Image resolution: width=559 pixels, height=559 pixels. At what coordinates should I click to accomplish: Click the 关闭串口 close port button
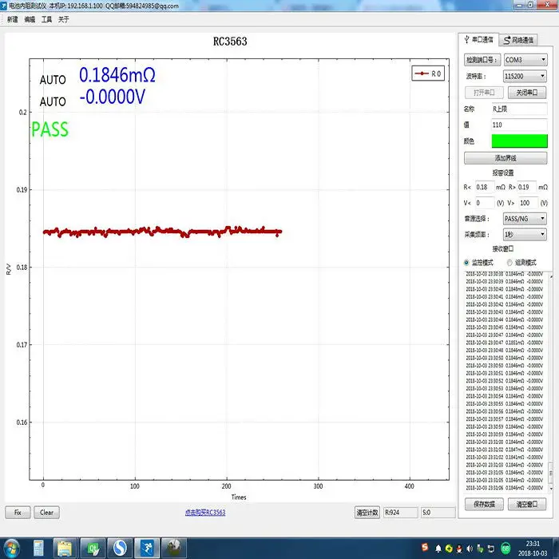click(527, 93)
